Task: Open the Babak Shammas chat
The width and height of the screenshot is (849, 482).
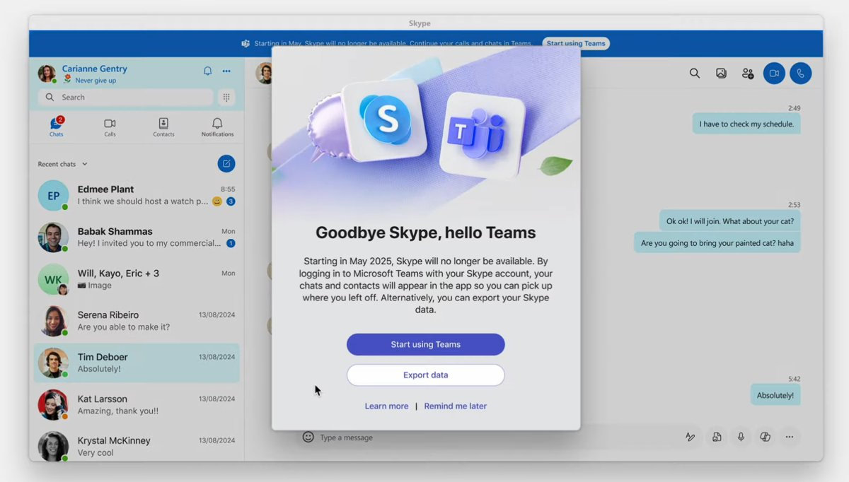Action: 137,237
